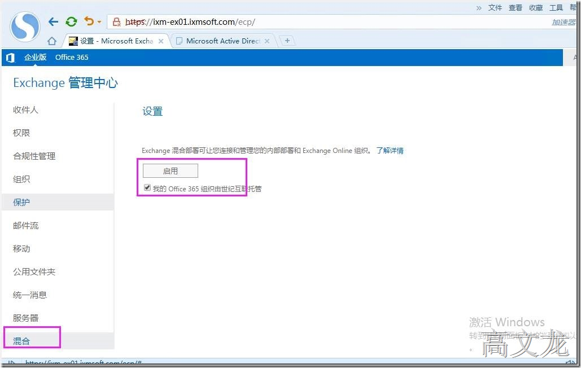Open the 文件 menu
This screenshot has width=581, height=368.
click(x=495, y=8)
